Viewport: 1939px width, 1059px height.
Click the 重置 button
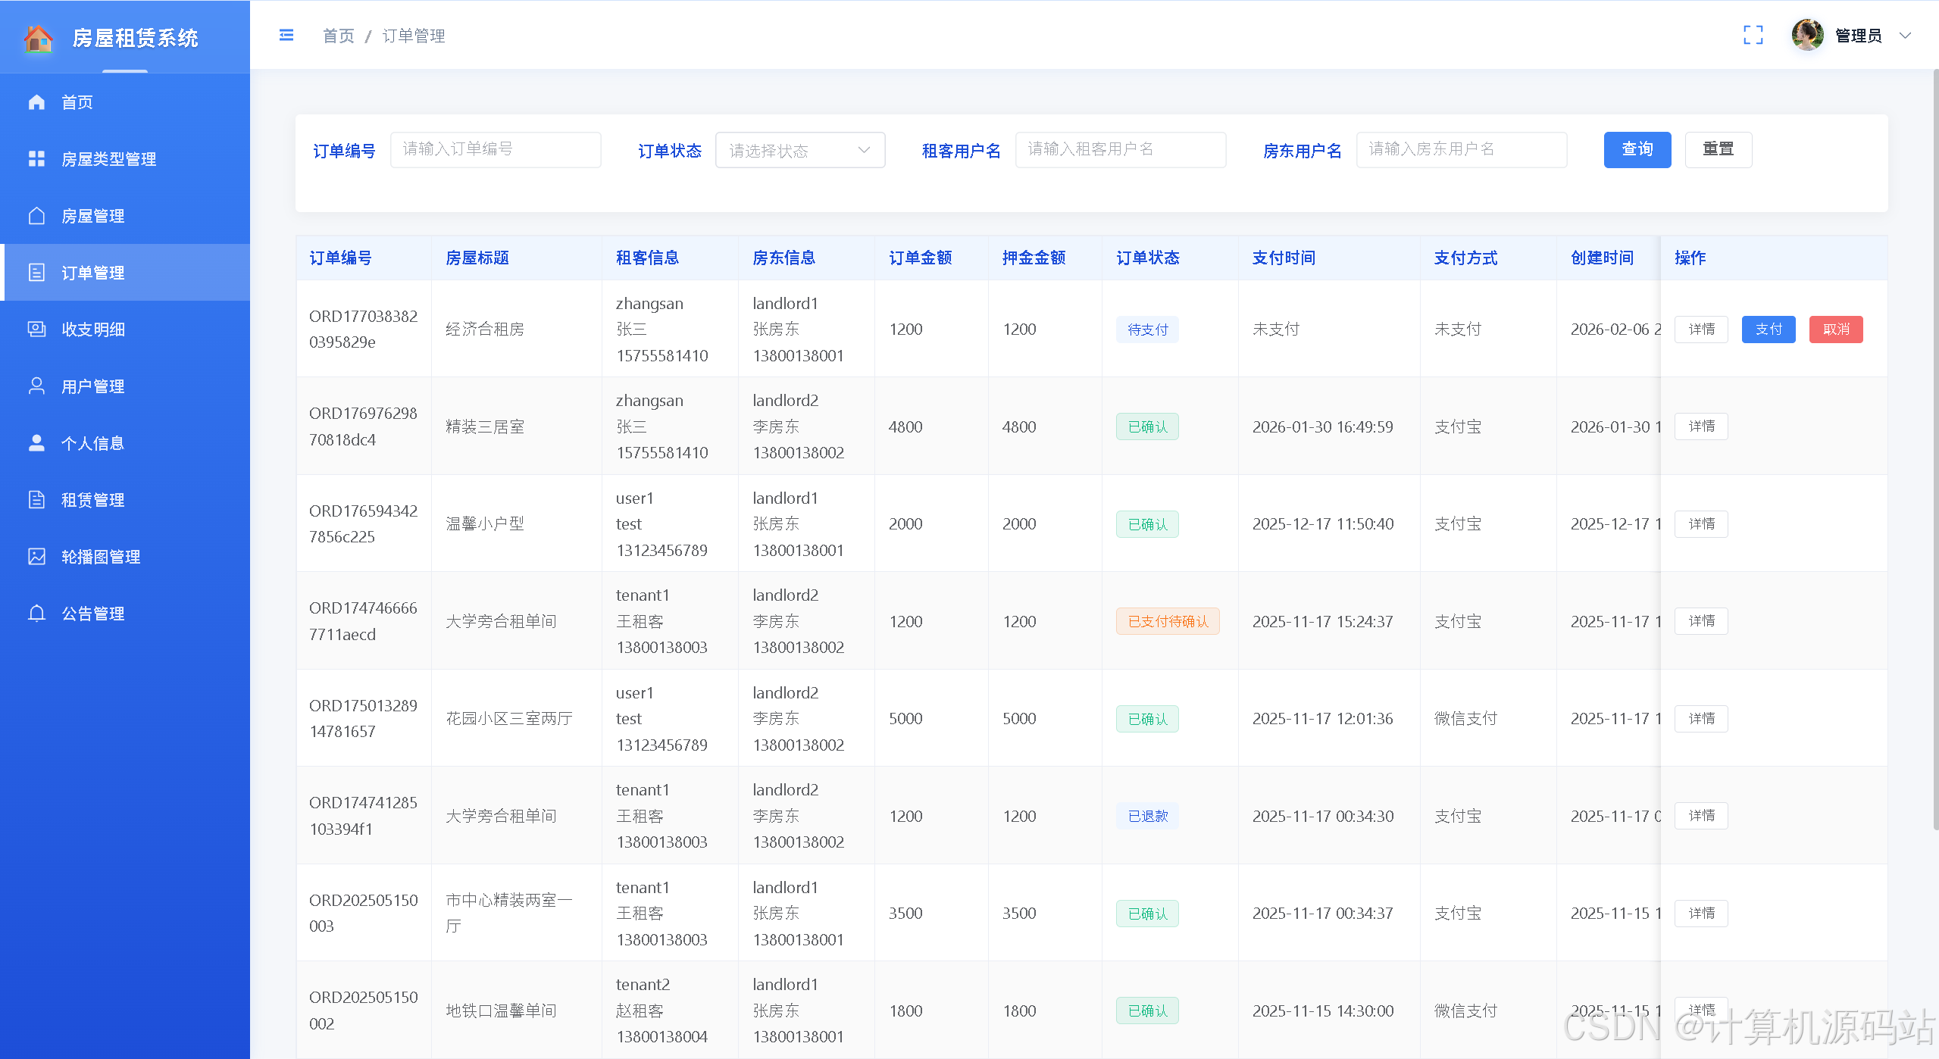1718,150
